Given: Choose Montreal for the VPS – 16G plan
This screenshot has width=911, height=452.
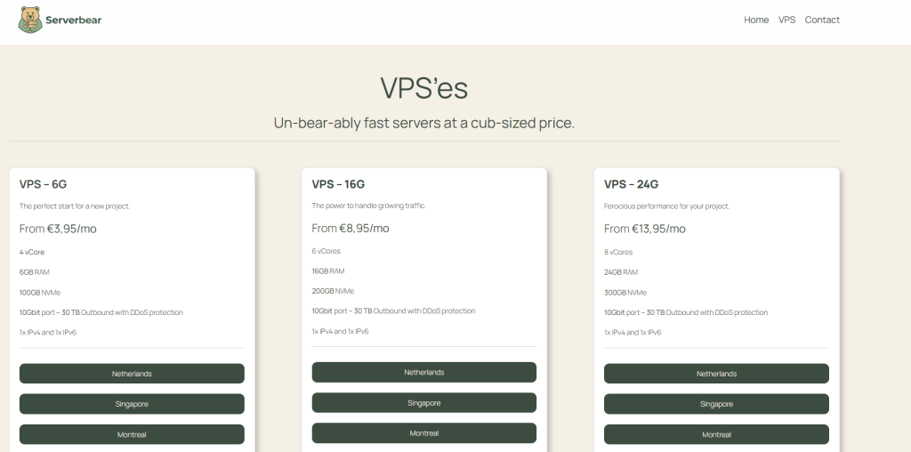Looking at the screenshot, I should (424, 433).
